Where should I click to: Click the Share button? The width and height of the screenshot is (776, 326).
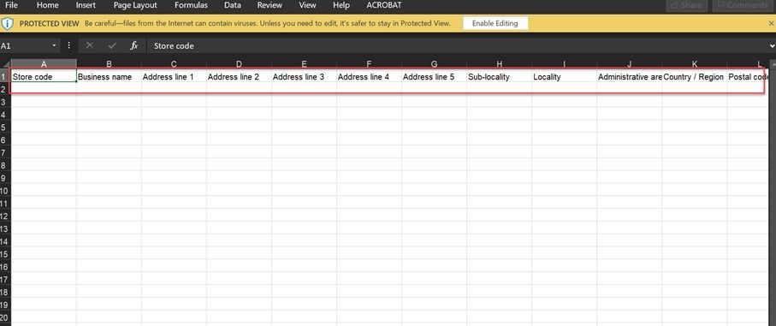coord(686,5)
